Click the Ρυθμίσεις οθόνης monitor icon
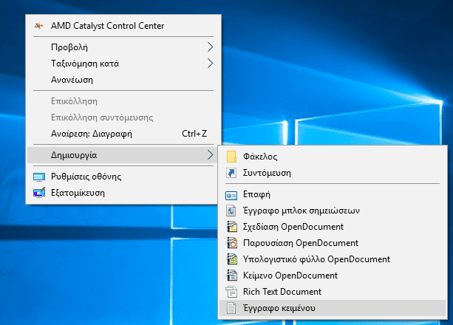The width and height of the screenshot is (453, 325). [x=39, y=177]
